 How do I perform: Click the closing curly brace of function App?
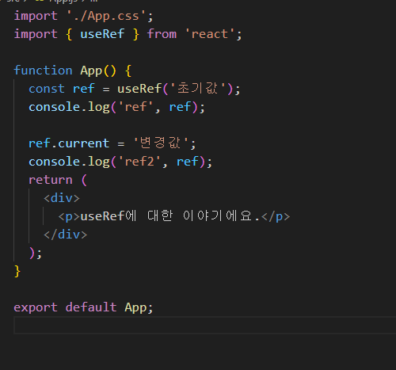click(x=17, y=271)
